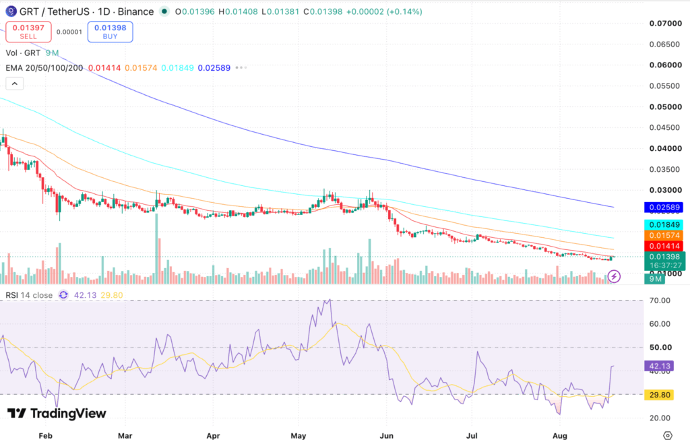Screen dimensions: 690x444
Task: Click the RSI value 42.13 in legend
Action: point(85,295)
